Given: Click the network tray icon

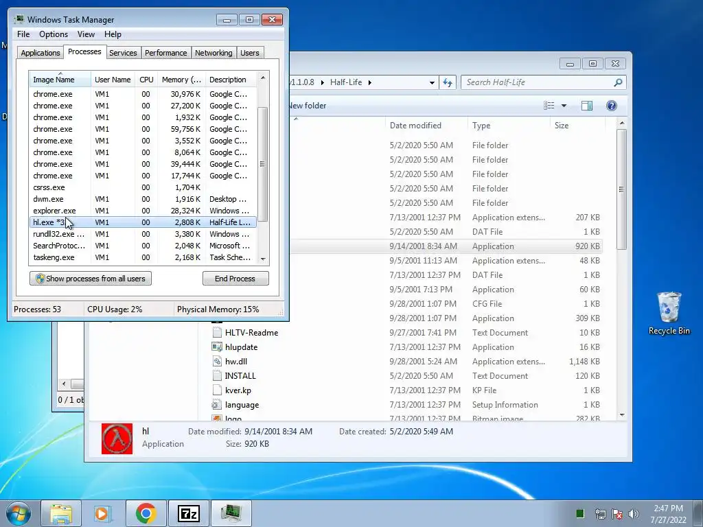Looking at the screenshot, I should click(x=600, y=514).
